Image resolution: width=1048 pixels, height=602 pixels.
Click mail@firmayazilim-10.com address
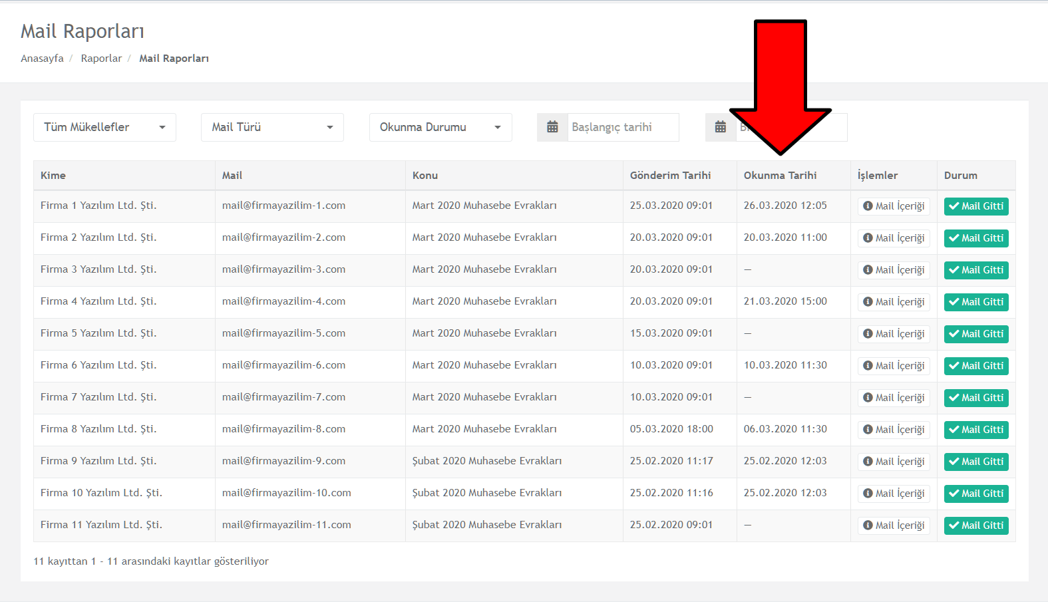[286, 493]
